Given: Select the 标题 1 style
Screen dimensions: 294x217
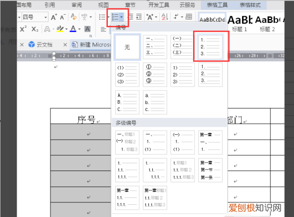Looking at the screenshot, I should tap(240, 23).
